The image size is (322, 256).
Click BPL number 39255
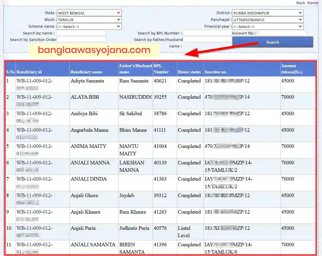[160, 97]
